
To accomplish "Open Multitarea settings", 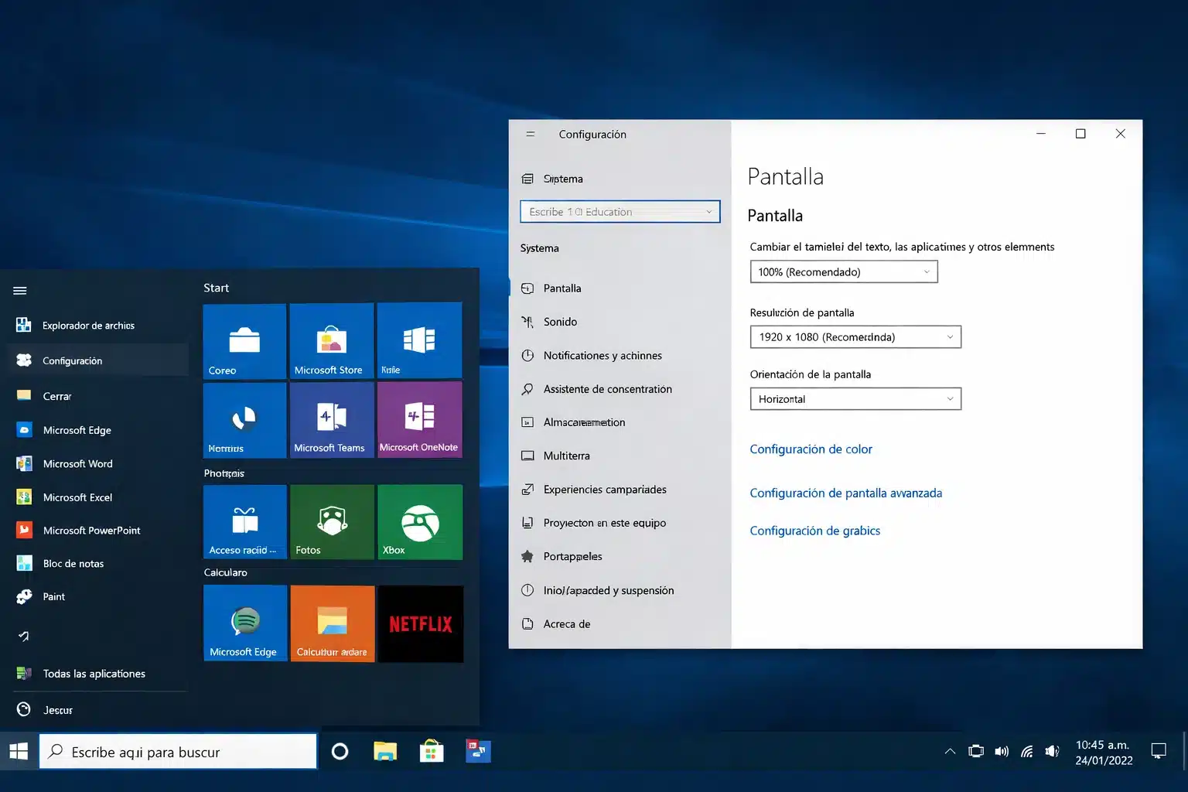I will click(565, 456).
